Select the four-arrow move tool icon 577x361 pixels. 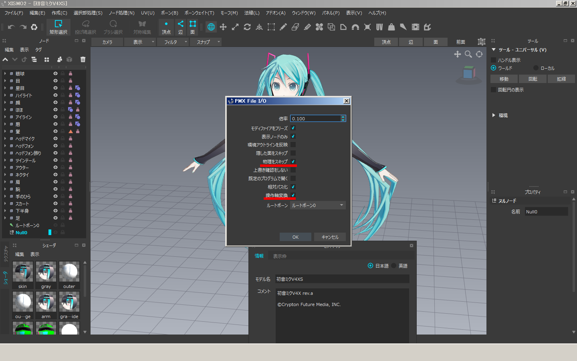(223, 27)
